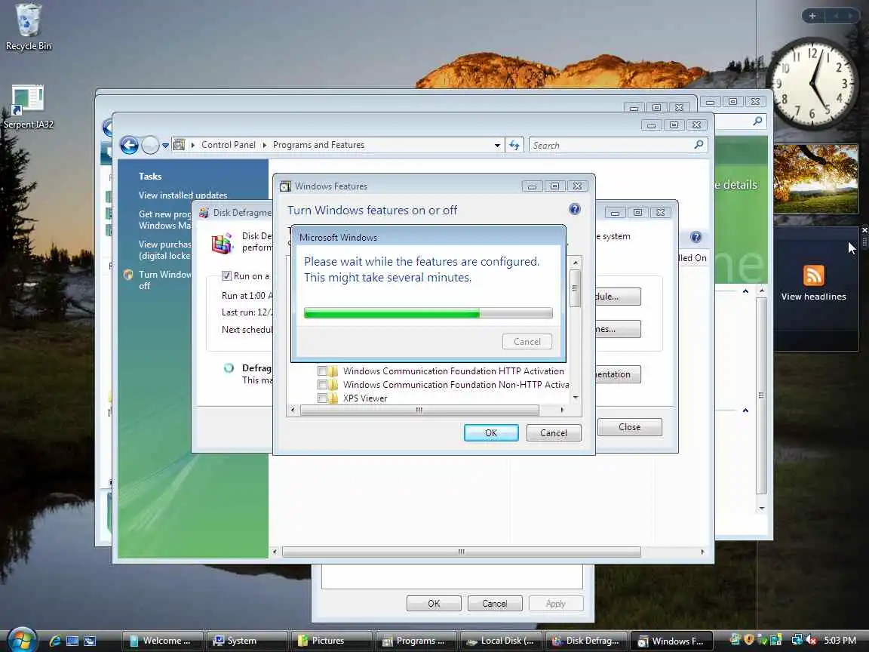Open the Recycle Bin desktop icon
The height and width of the screenshot is (652, 869).
pyautogui.click(x=28, y=26)
